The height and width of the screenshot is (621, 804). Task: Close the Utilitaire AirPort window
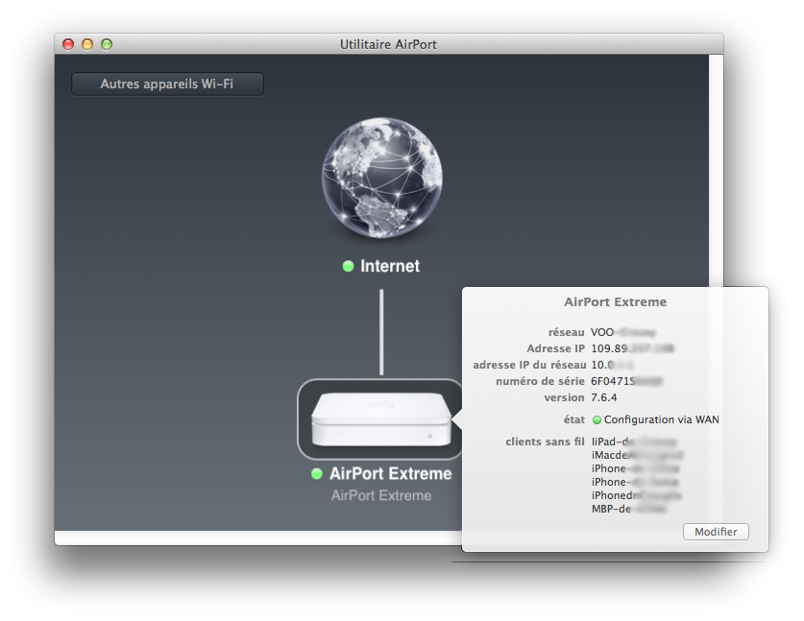[68, 44]
